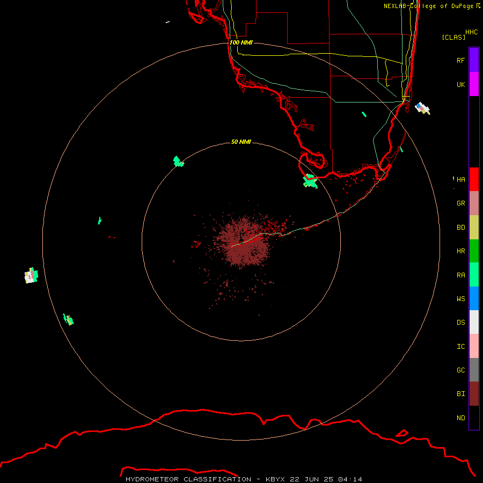483x483 pixels.
Task: Click the IC legend label
Action: [460, 347]
